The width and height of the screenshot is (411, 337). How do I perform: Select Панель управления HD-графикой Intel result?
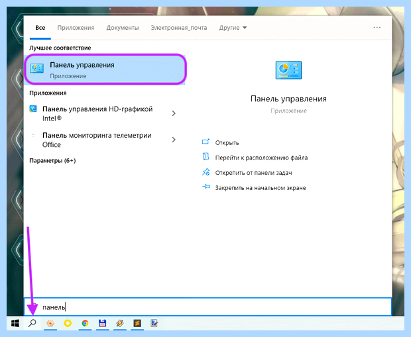[x=97, y=113]
